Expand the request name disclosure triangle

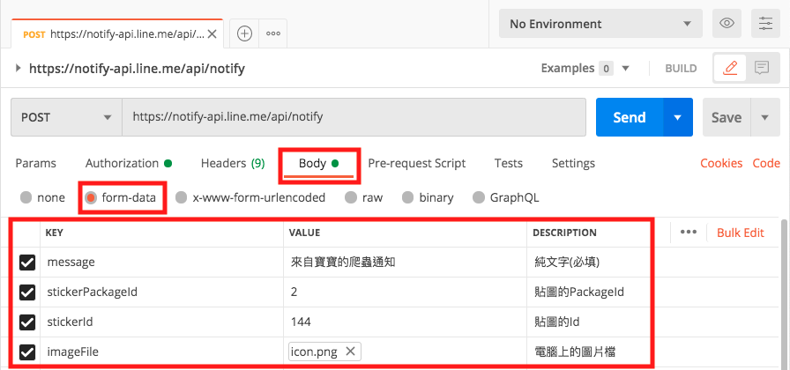coord(19,68)
